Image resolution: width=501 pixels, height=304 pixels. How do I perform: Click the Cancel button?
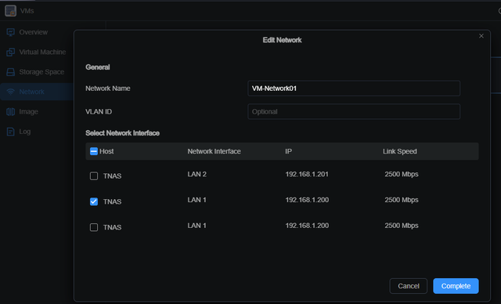[409, 286]
